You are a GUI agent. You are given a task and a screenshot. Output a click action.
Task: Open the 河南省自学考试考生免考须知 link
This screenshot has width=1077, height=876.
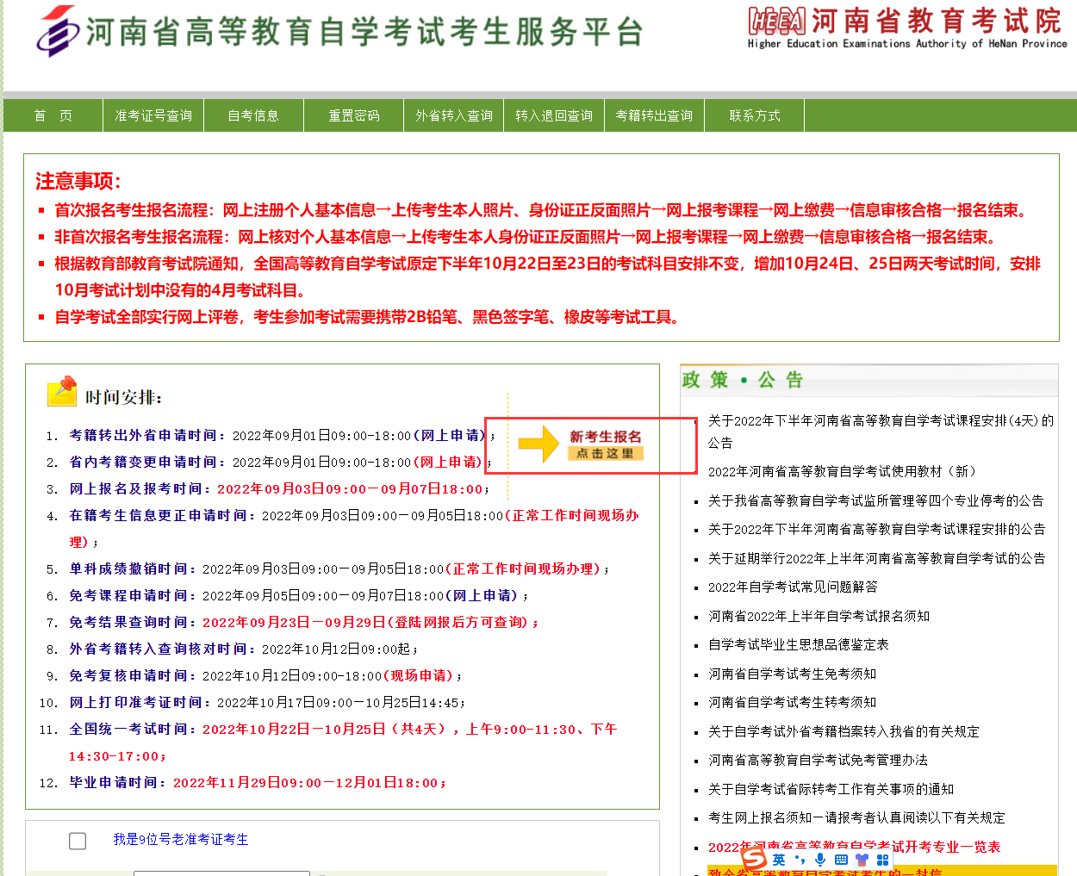pos(792,674)
